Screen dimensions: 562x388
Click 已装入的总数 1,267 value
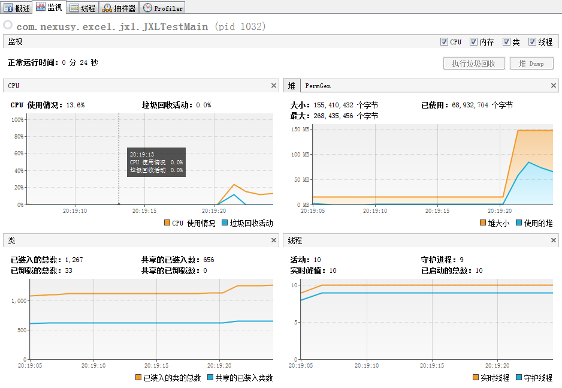coord(74,260)
